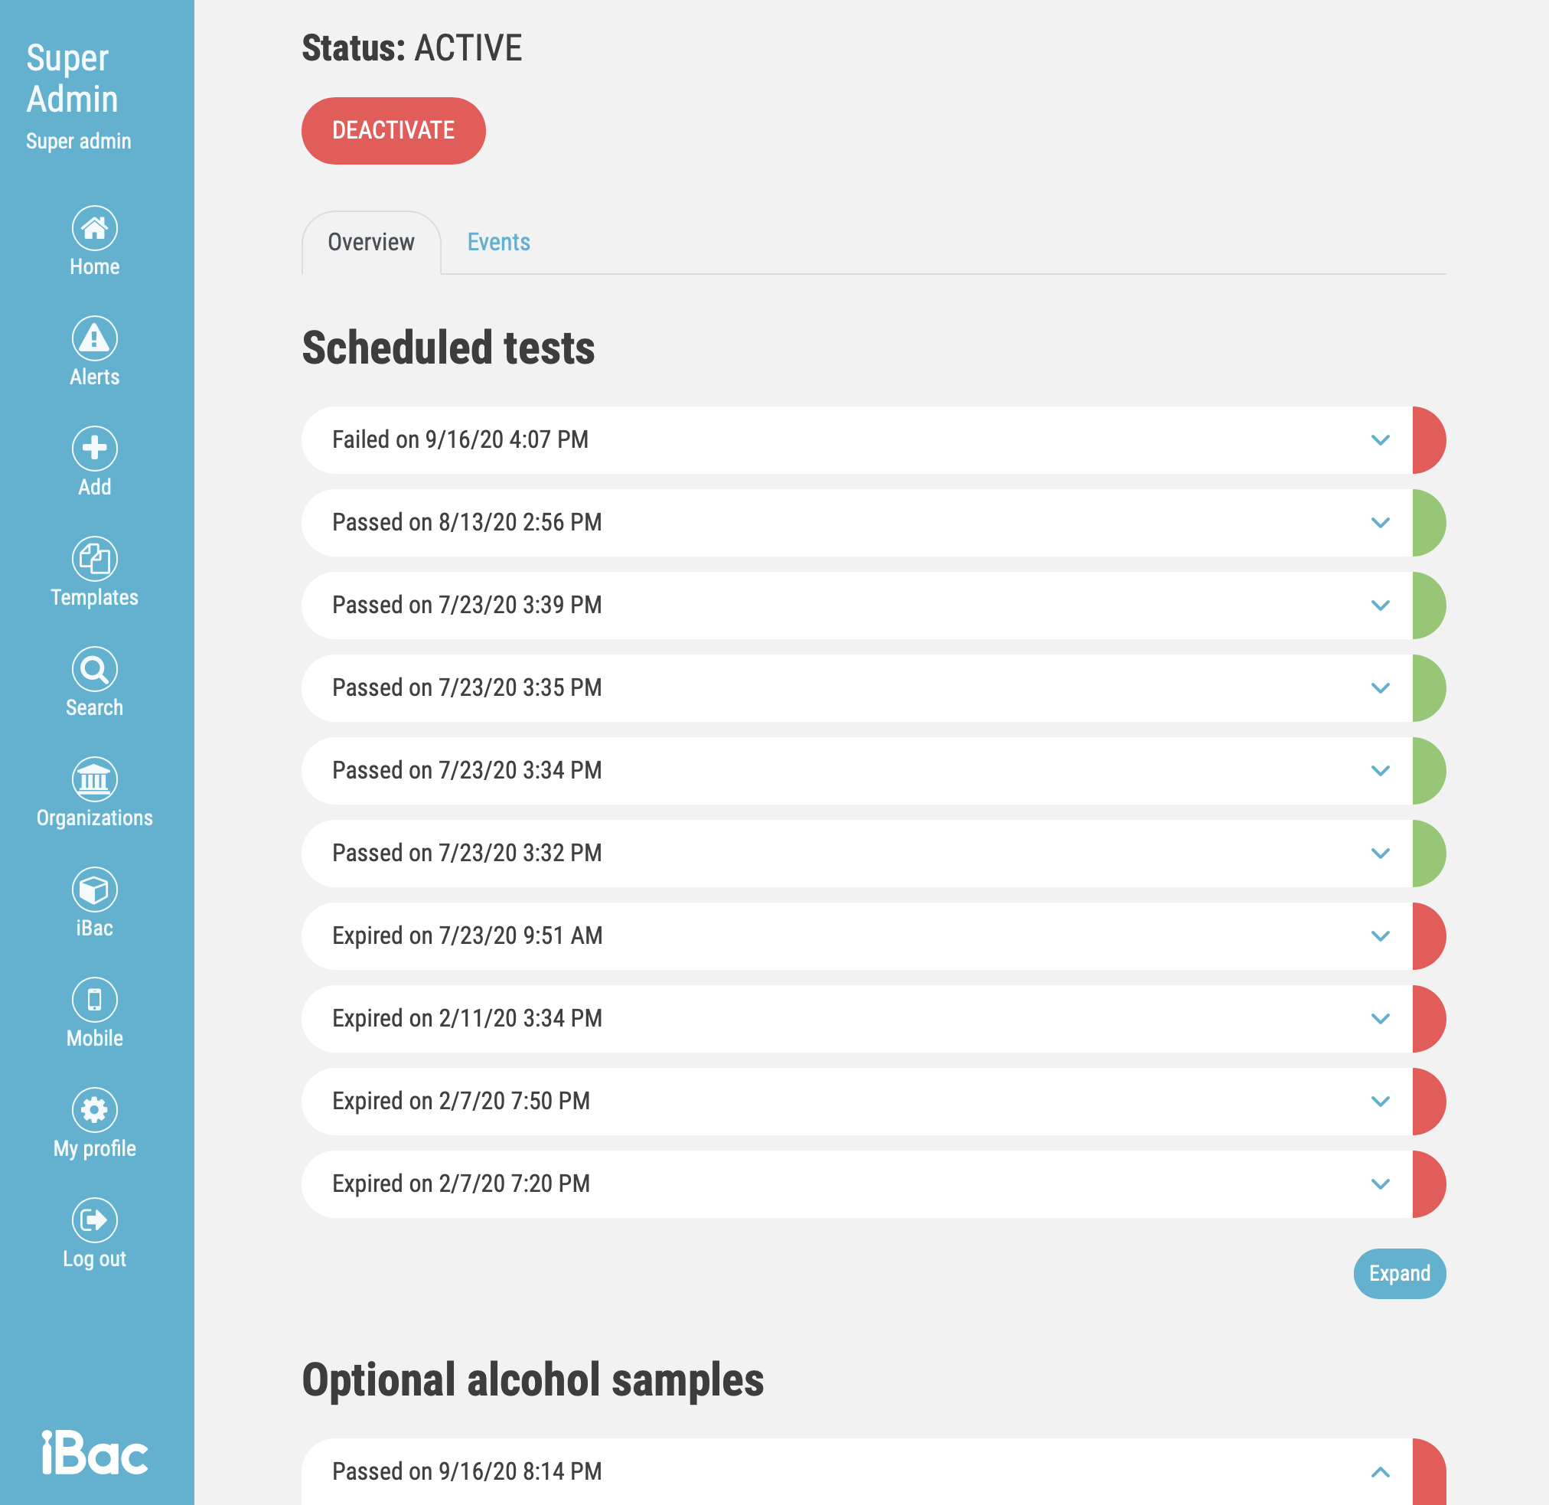Click the Add plus icon
Image resolution: width=1549 pixels, height=1505 pixels.
click(x=95, y=448)
